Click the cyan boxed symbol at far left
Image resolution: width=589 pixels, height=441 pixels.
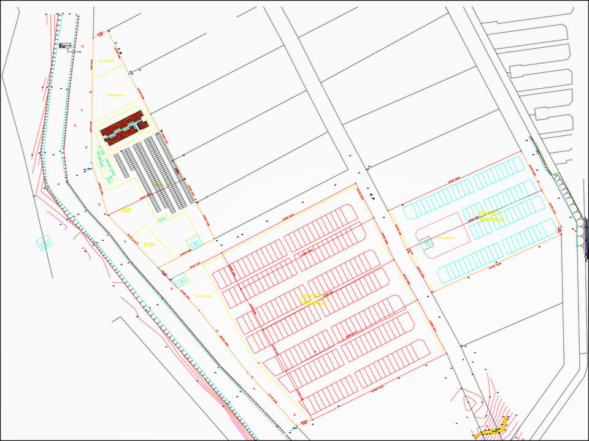(45, 243)
